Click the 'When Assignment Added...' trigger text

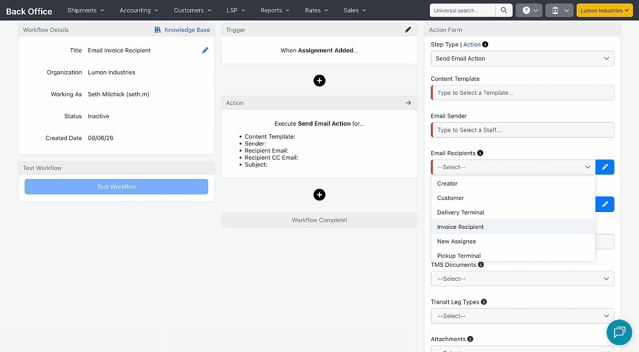pos(319,50)
